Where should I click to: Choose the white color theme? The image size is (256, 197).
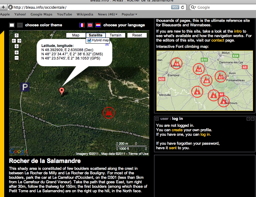12,25
